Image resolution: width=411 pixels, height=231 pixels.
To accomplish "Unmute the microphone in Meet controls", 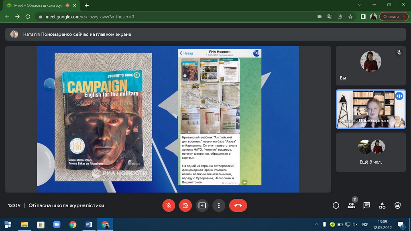I will 169,205.
